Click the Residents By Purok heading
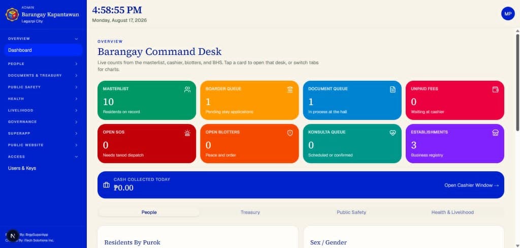520x248 pixels. [132, 242]
